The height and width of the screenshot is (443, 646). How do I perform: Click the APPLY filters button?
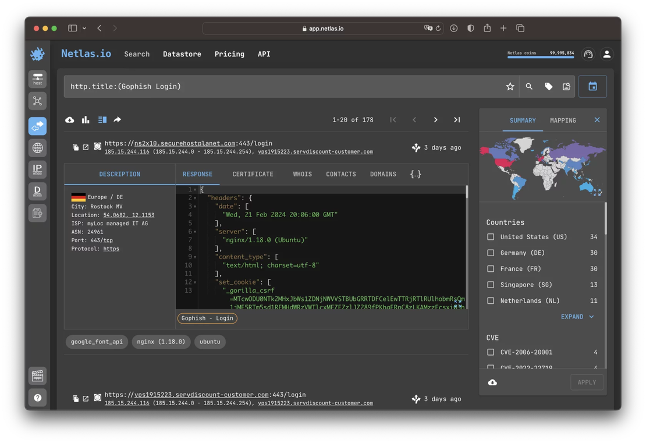coord(587,382)
